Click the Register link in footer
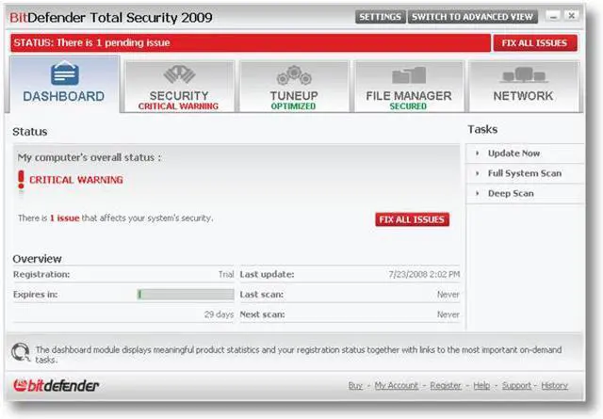 coord(446,386)
